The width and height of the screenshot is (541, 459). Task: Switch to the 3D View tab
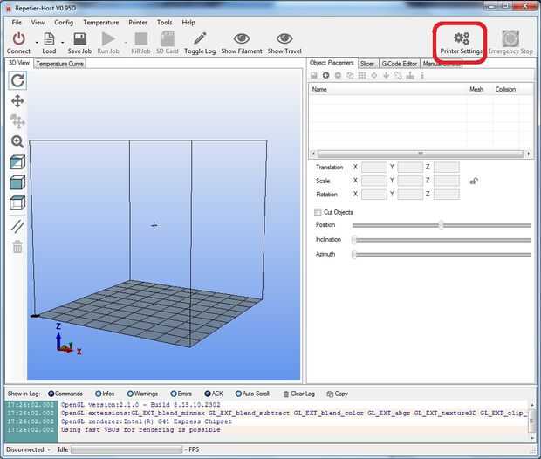pos(19,63)
